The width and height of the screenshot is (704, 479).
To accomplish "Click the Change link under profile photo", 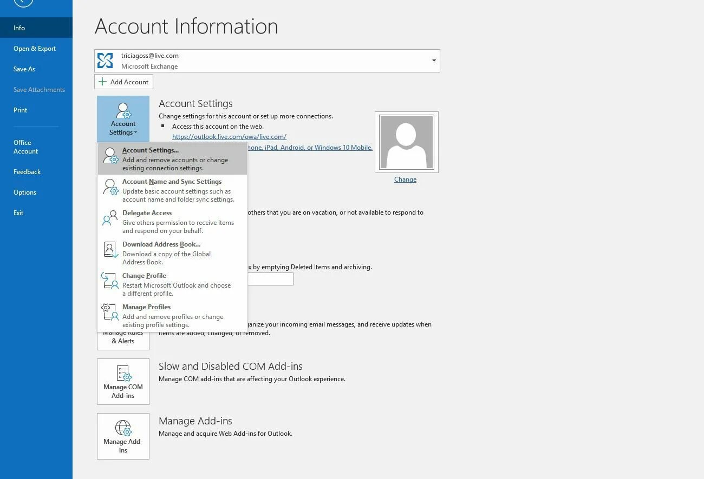I will click(x=405, y=179).
